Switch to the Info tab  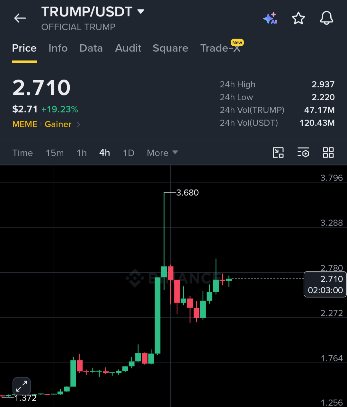pos(58,48)
